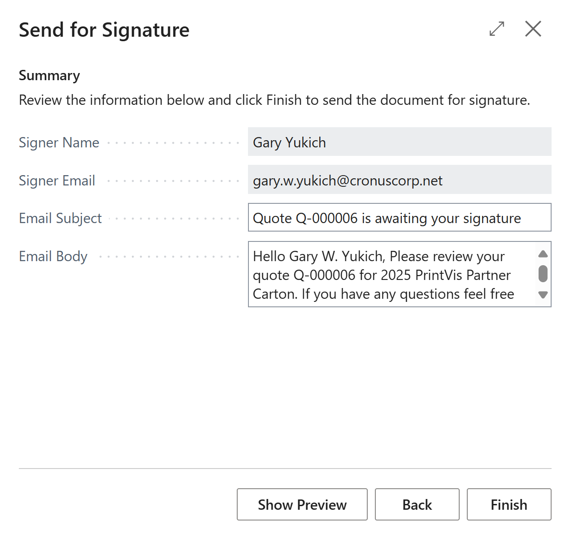Close the Send for Signature dialog
This screenshot has height=542, width=574.
click(533, 29)
